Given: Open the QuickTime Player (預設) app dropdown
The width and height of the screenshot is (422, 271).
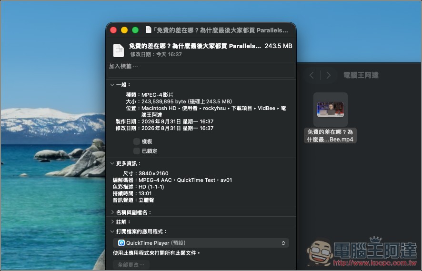Looking at the screenshot, I should coord(201,243).
